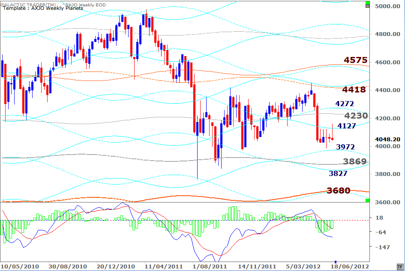This screenshot has width=405, height=271.
Task: Click the 4800.00 price axis label
Action: [x=387, y=34]
